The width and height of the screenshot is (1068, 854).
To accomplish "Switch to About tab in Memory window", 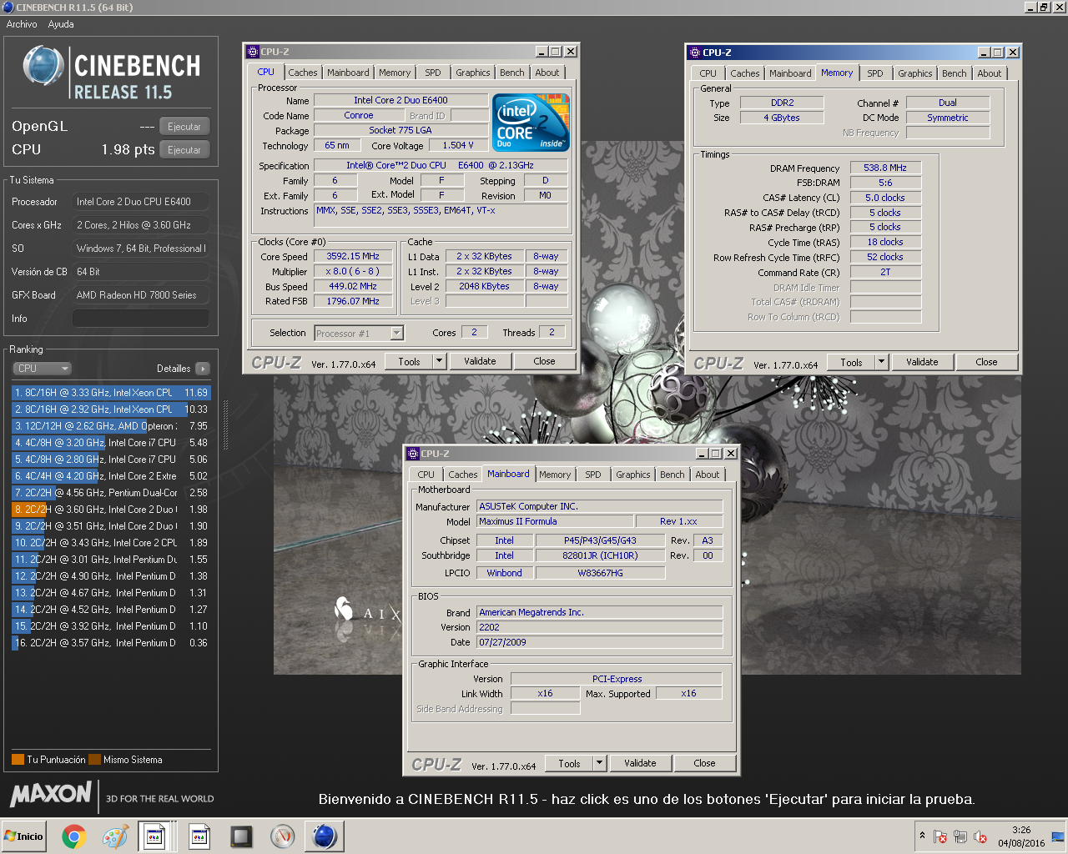I will [990, 73].
